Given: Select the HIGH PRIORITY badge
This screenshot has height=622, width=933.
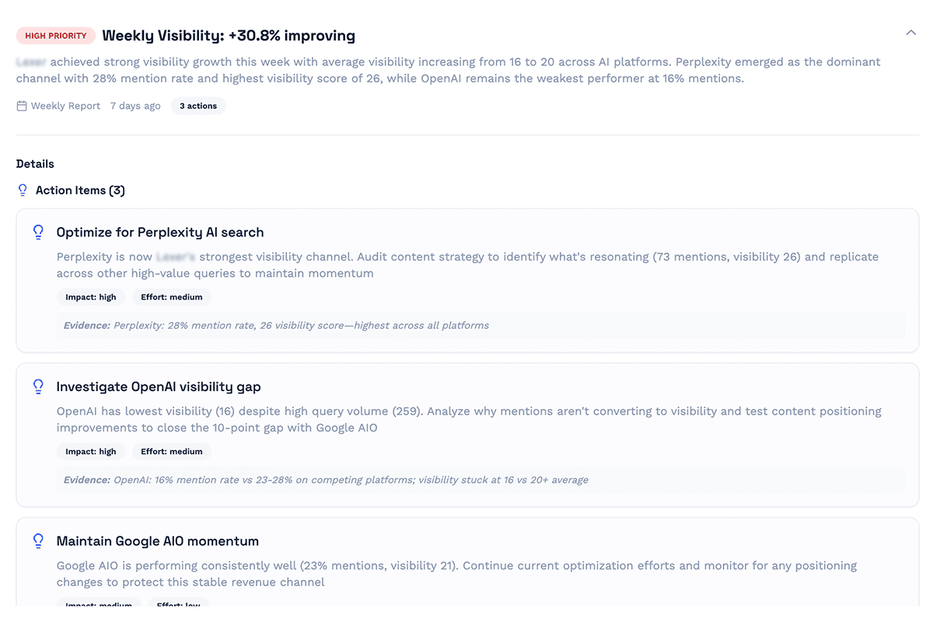Looking at the screenshot, I should [x=55, y=35].
